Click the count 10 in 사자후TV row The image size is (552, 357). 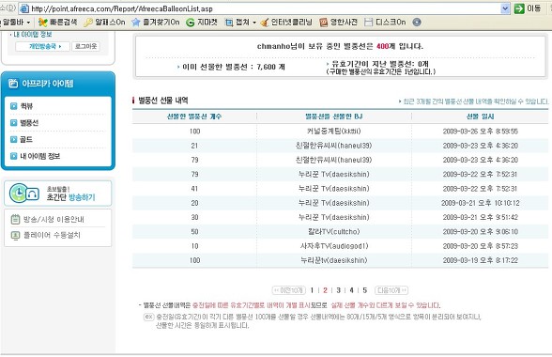click(194, 246)
